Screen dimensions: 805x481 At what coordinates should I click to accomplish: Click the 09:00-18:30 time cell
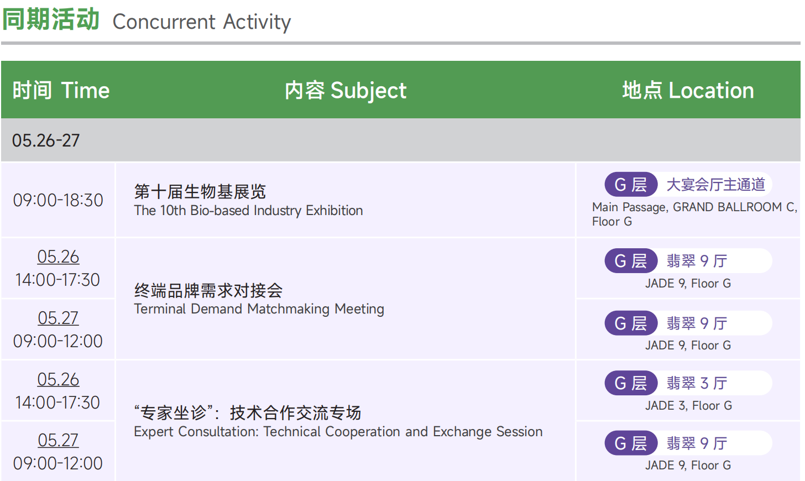[x=58, y=200]
